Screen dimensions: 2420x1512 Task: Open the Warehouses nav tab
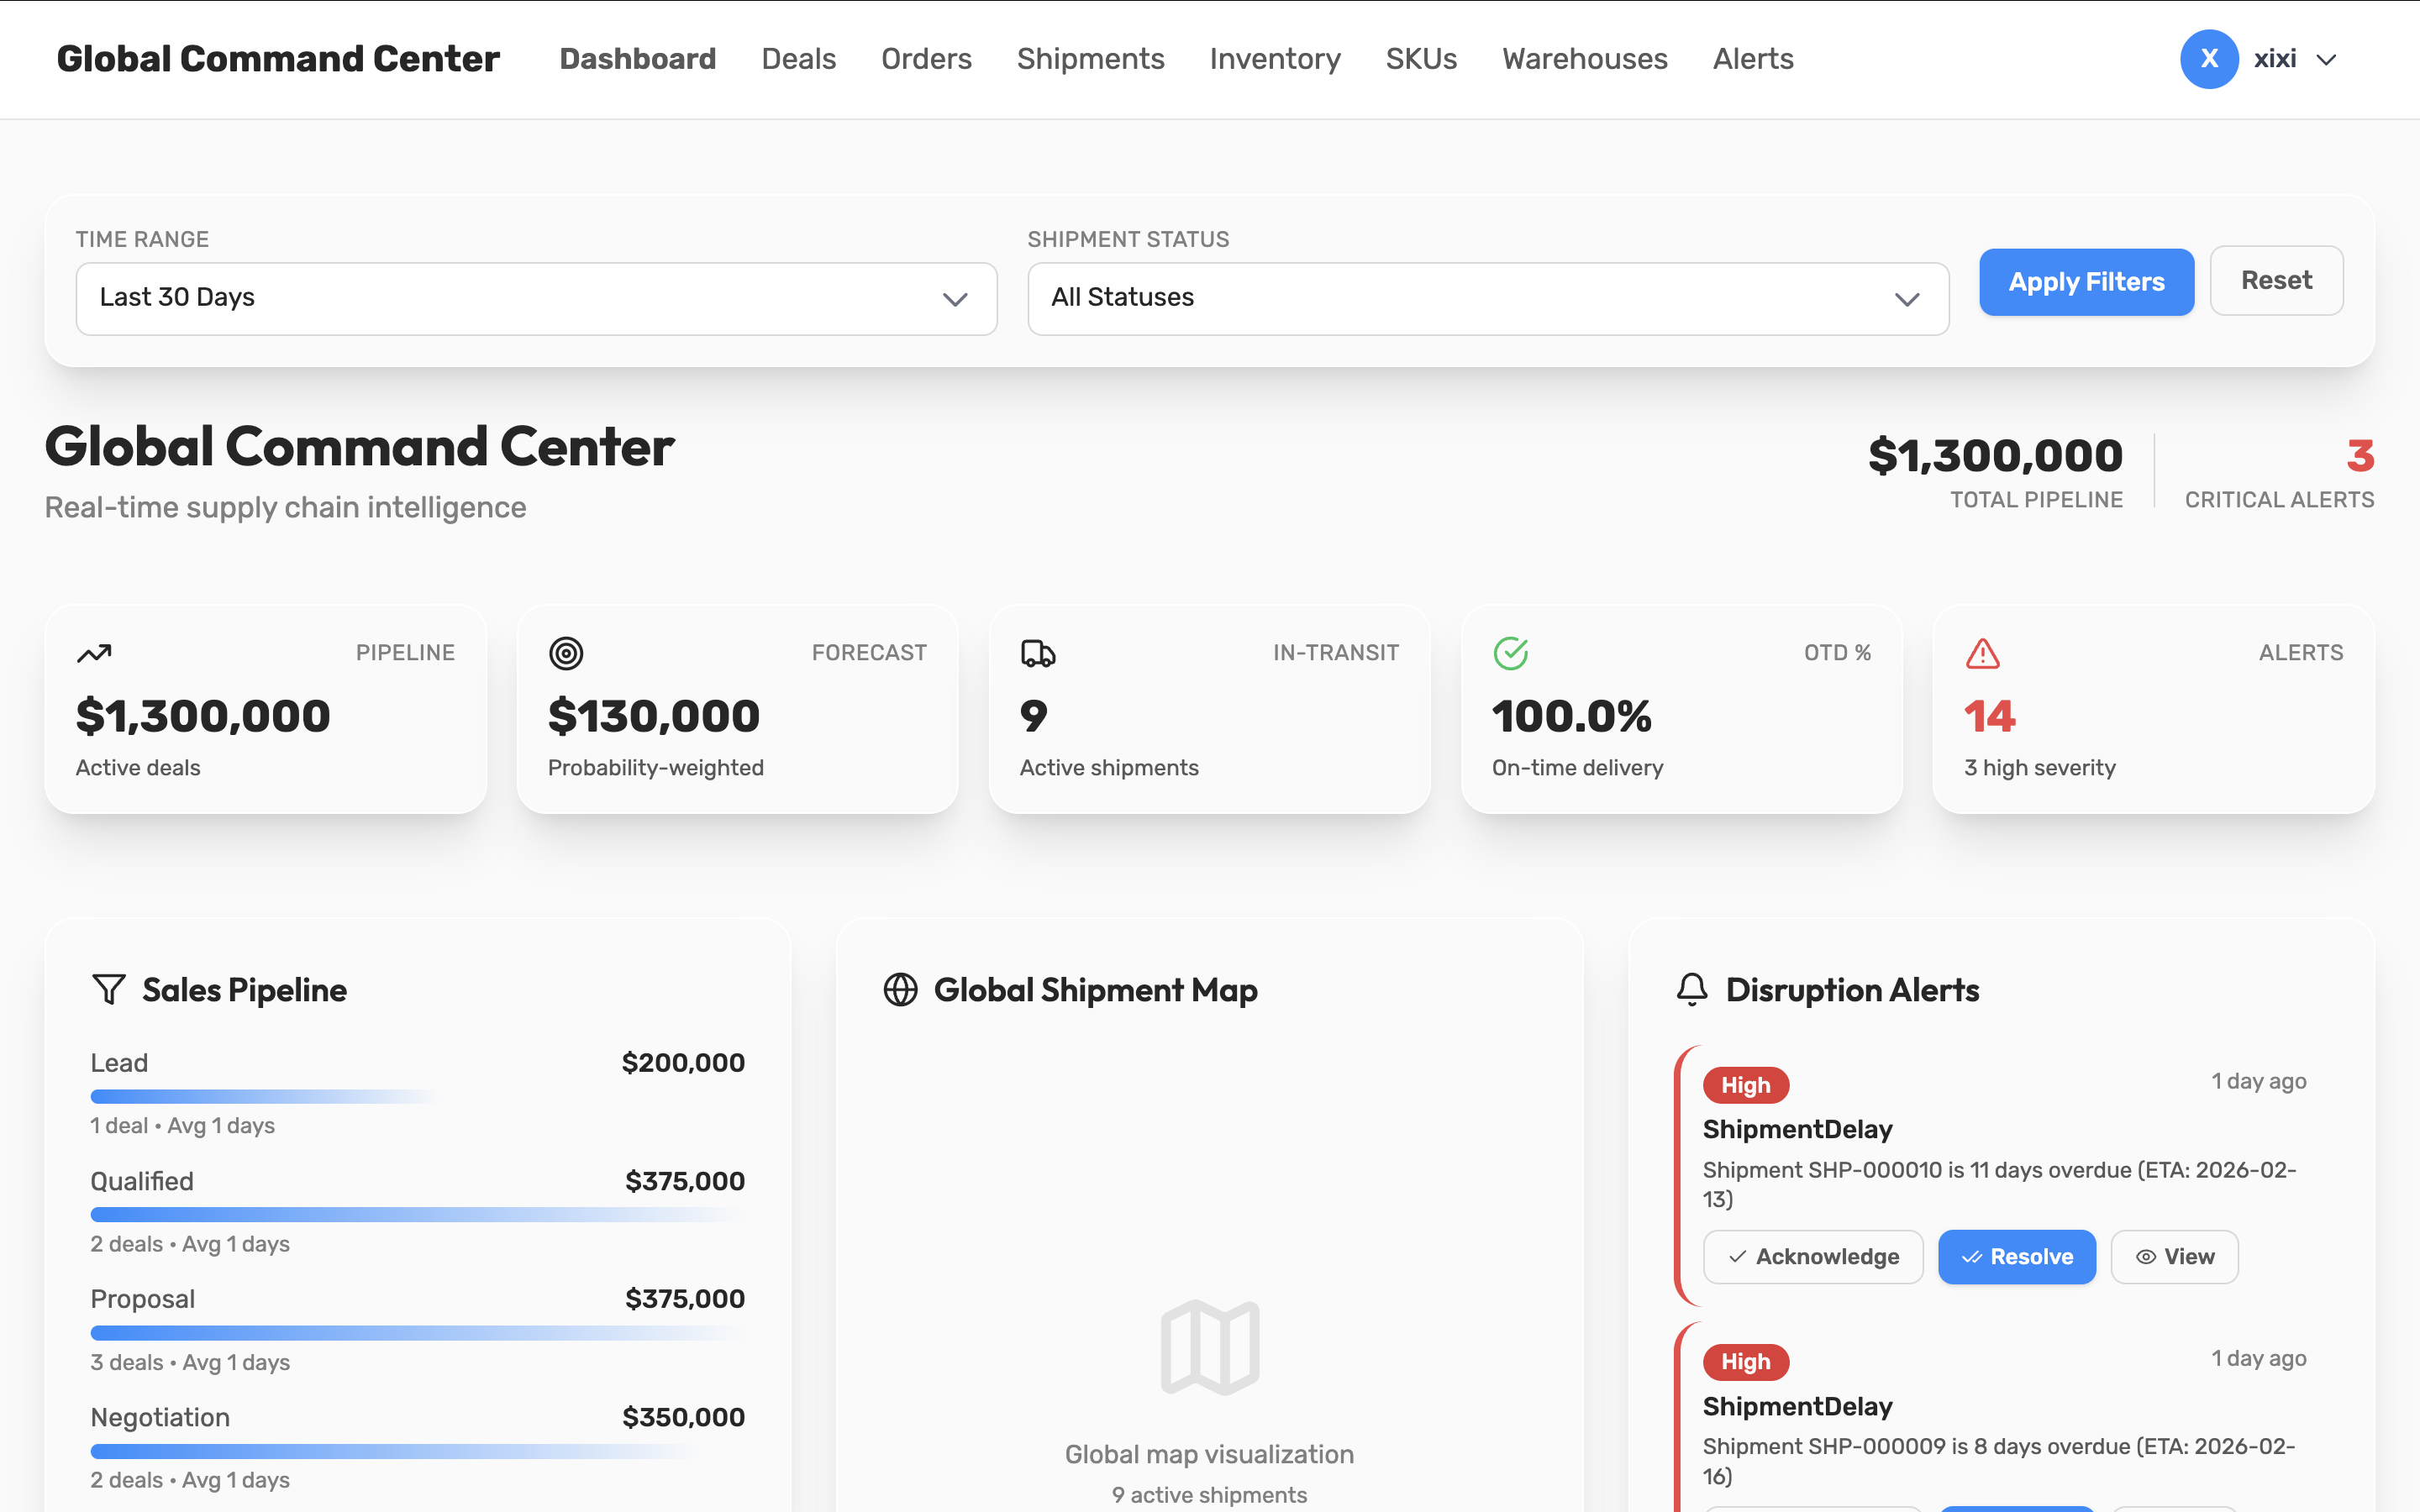point(1584,59)
